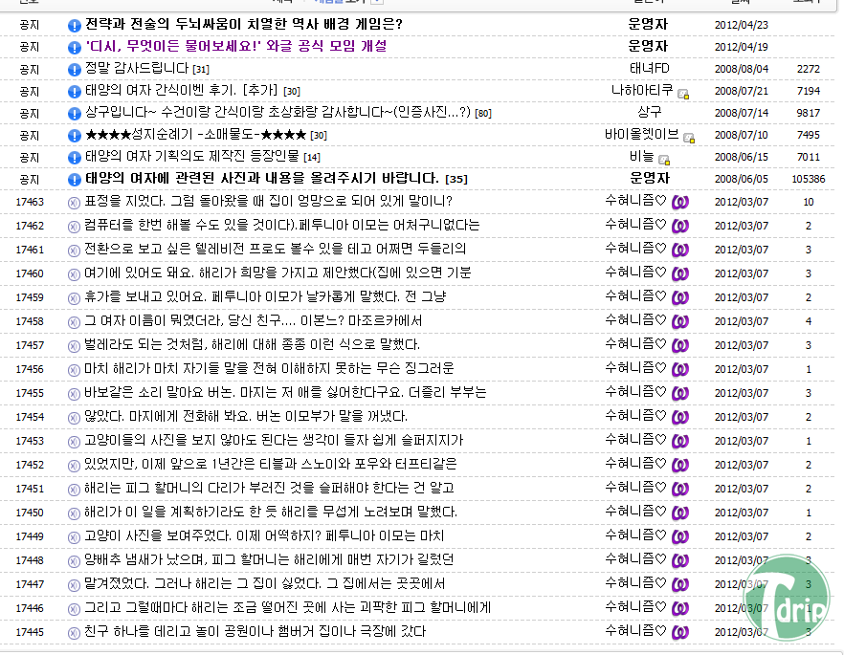The width and height of the screenshot is (844, 655).
Task: Open the post '정말 감사드립니다'
Action: pos(137,68)
